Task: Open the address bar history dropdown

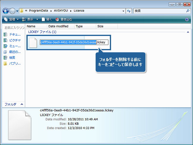Action: tap(123, 11)
